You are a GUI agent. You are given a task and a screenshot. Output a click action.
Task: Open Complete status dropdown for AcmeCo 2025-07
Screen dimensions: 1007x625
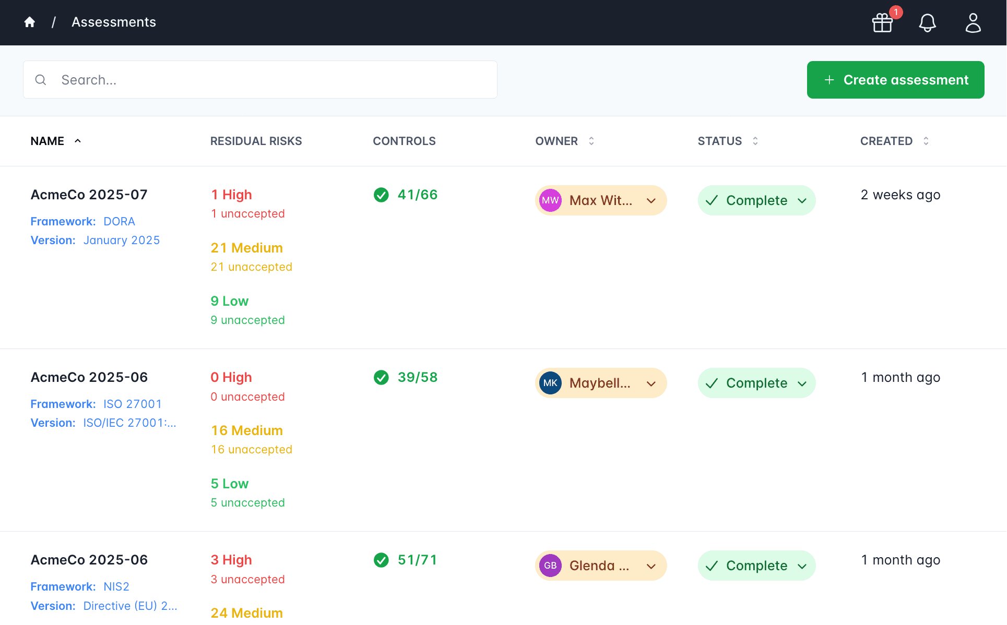[x=802, y=201]
